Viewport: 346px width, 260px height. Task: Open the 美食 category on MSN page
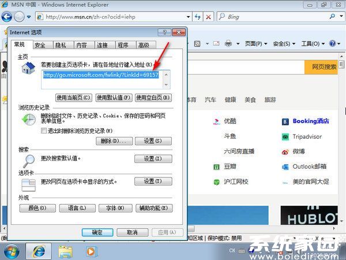[250, 100]
